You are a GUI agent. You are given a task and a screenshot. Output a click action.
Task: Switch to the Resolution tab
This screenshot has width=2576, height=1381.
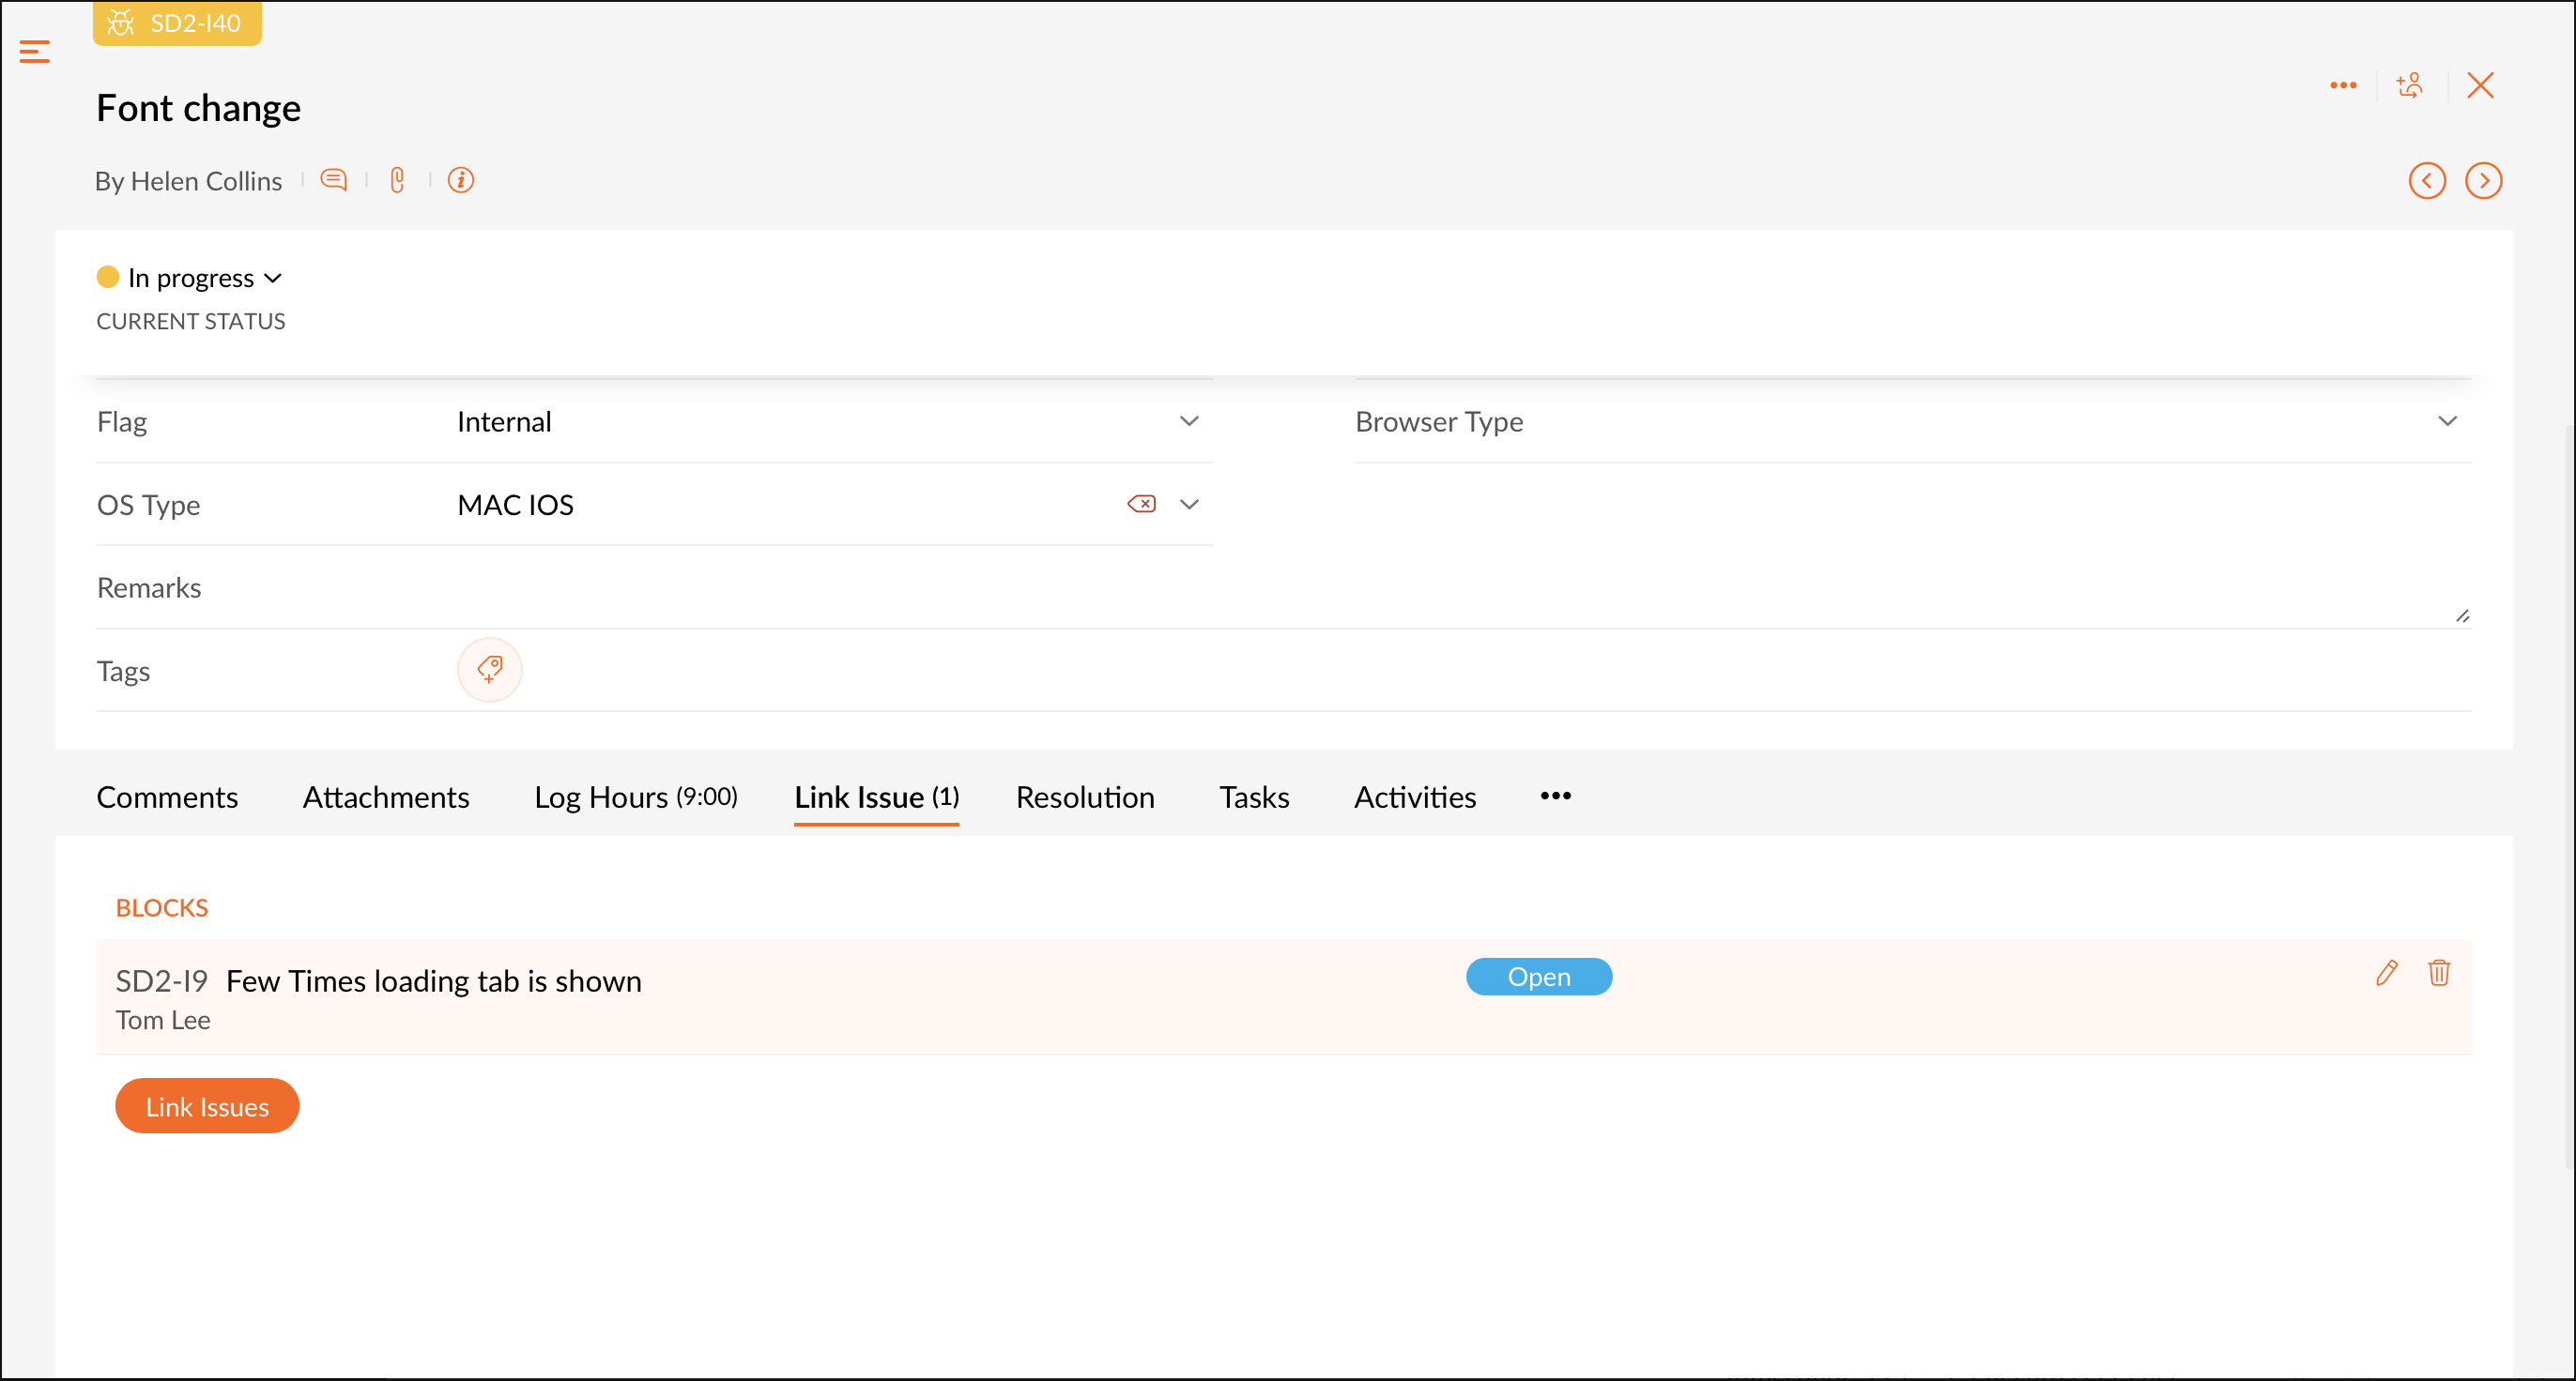click(x=1084, y=797)
